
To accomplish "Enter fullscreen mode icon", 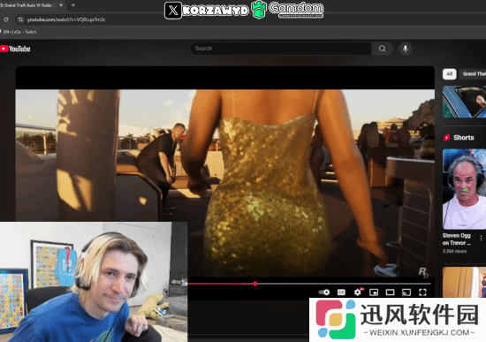I will pyautogui.click(x=422, y=293).
